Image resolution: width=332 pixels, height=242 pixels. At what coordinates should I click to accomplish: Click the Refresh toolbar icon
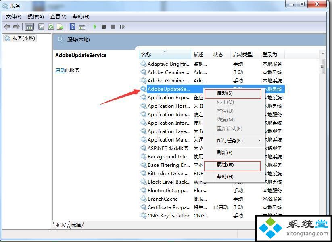point(51,27)
